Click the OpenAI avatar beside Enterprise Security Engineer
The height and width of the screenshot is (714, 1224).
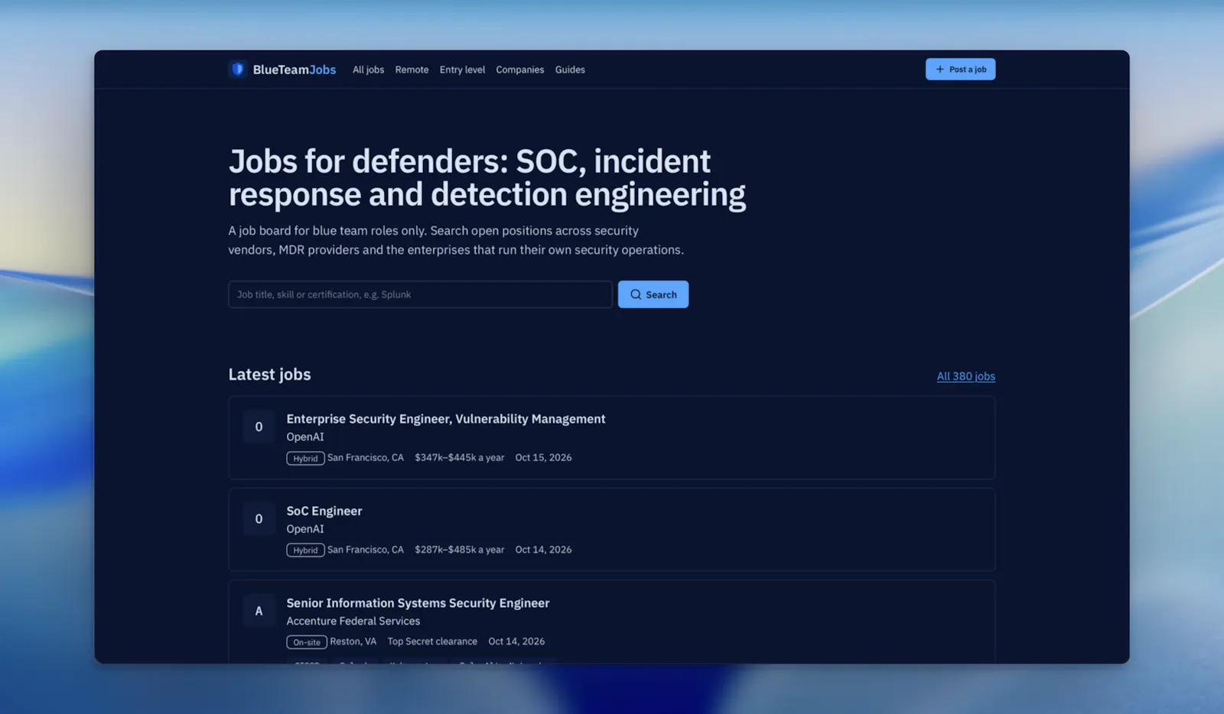tap(259, 427)
